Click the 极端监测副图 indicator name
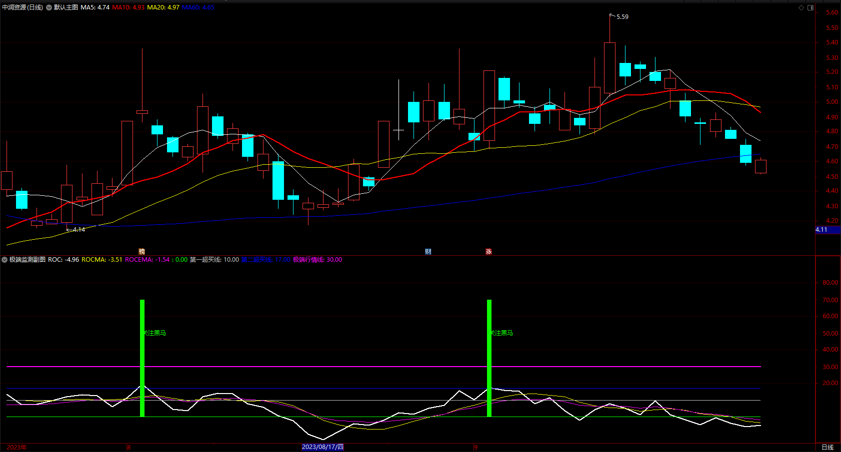 pyautogui.click(x=27, y=260)
